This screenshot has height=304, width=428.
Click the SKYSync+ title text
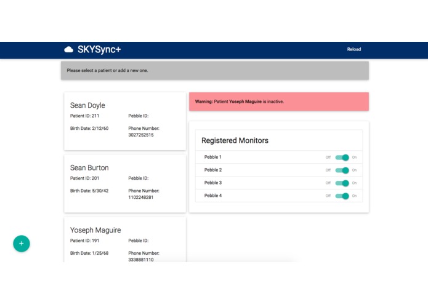(x=99, y=49)
